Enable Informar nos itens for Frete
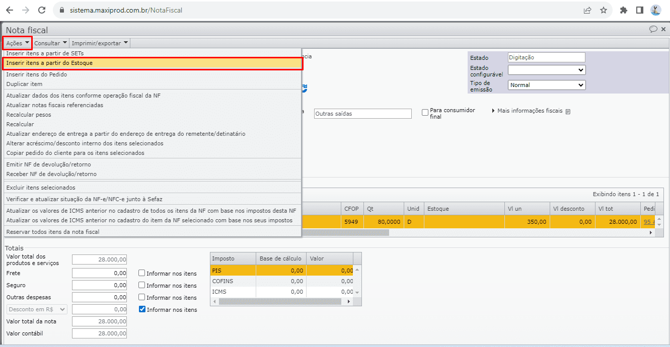 click(x=142, y=273)
